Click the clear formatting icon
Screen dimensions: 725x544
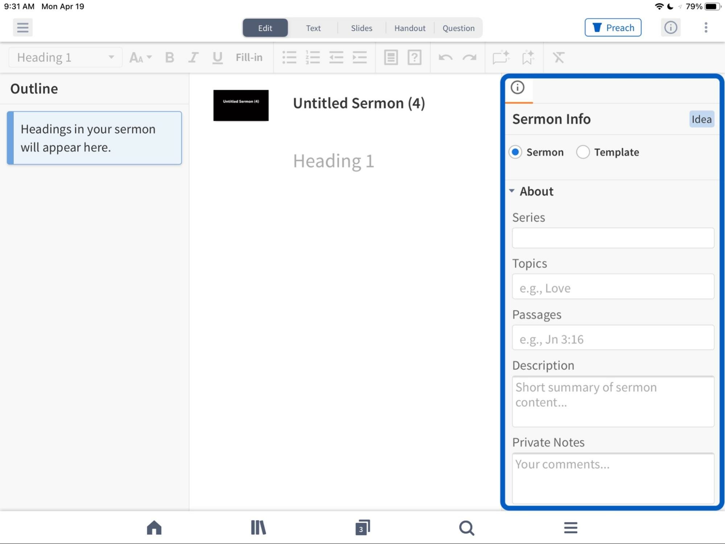coord(559,57)
